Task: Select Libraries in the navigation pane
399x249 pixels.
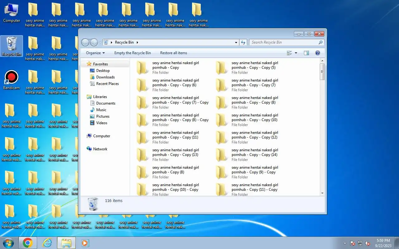Action: [100, 97]
